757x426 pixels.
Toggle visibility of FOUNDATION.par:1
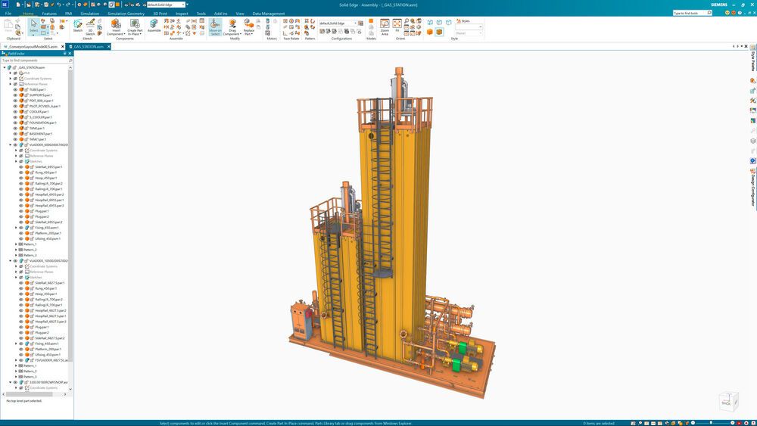tap(15, 123)
